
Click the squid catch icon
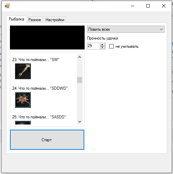[x=23, y=71]
